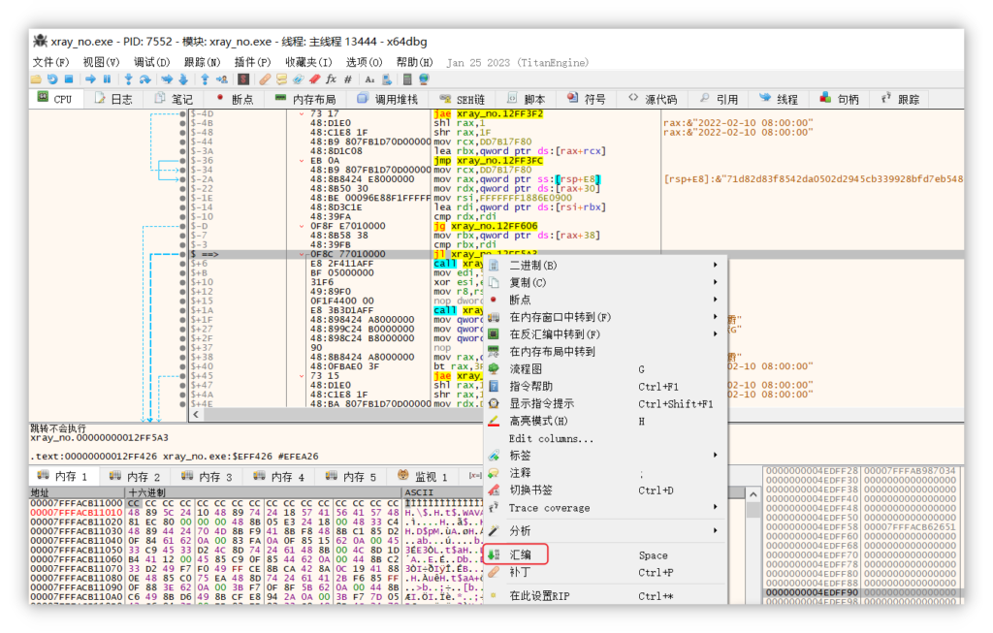
Task: Switch to the 句柄 tab
Action: point(840,99)
